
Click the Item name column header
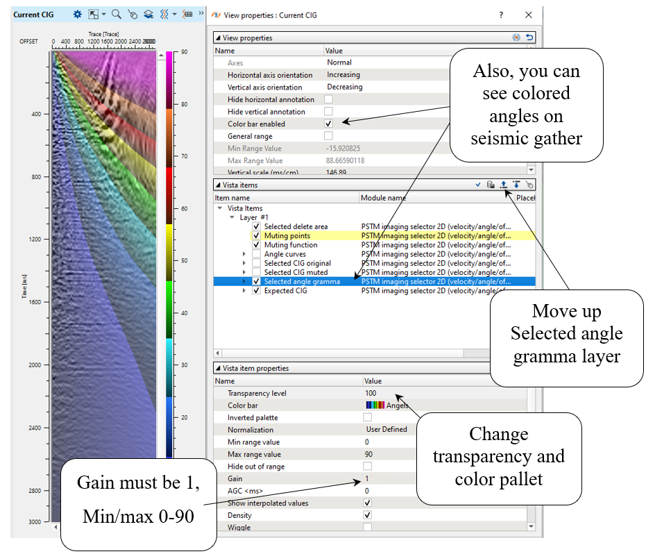(233, 198)
